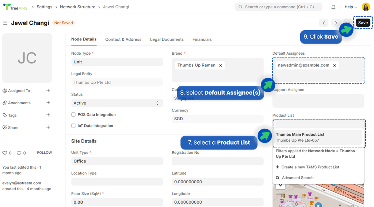Click the search magnifier icon
This screenshot has height=207, width=374.
(240, 7)
